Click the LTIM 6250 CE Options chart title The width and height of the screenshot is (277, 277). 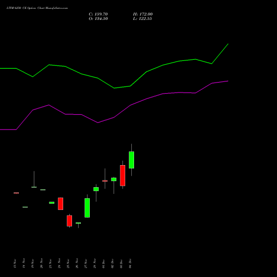(x=37, y=8)
